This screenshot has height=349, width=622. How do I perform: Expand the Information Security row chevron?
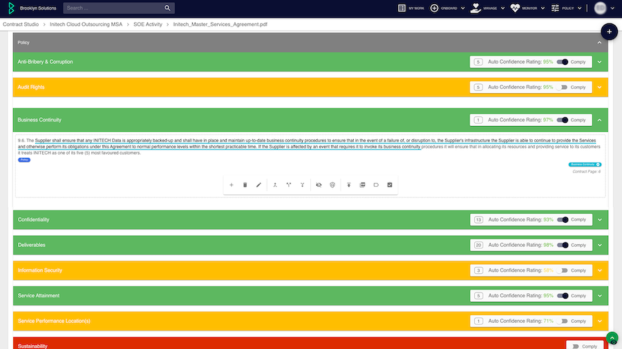600,270
